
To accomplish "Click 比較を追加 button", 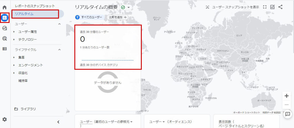I will click(118, 17).
